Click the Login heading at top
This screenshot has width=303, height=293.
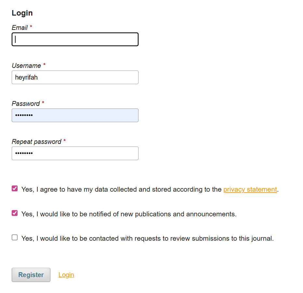click(x=22, y=13)
